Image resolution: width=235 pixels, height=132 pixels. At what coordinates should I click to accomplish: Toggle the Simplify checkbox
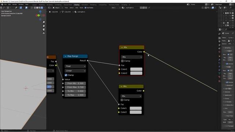225,102
